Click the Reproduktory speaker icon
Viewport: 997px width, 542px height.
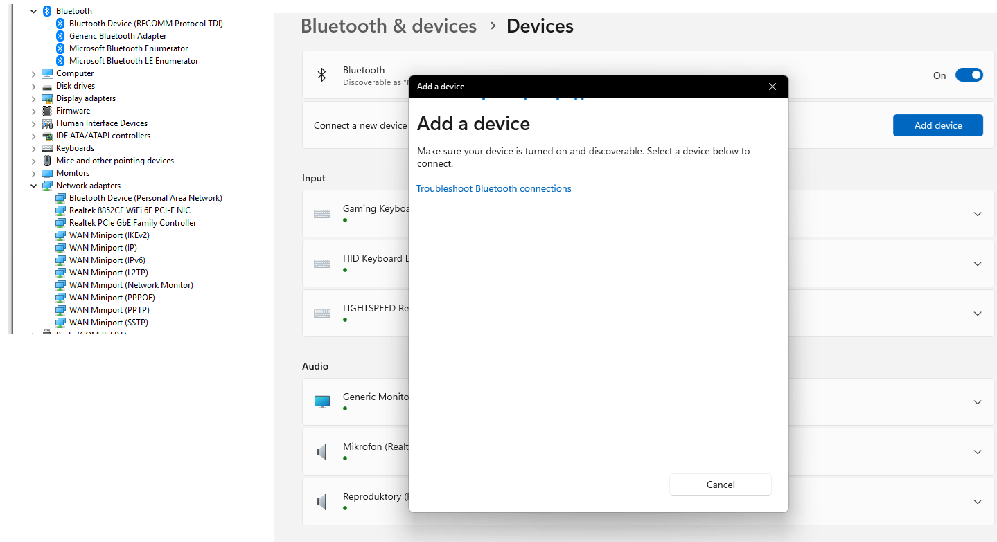tap(322, 502)
